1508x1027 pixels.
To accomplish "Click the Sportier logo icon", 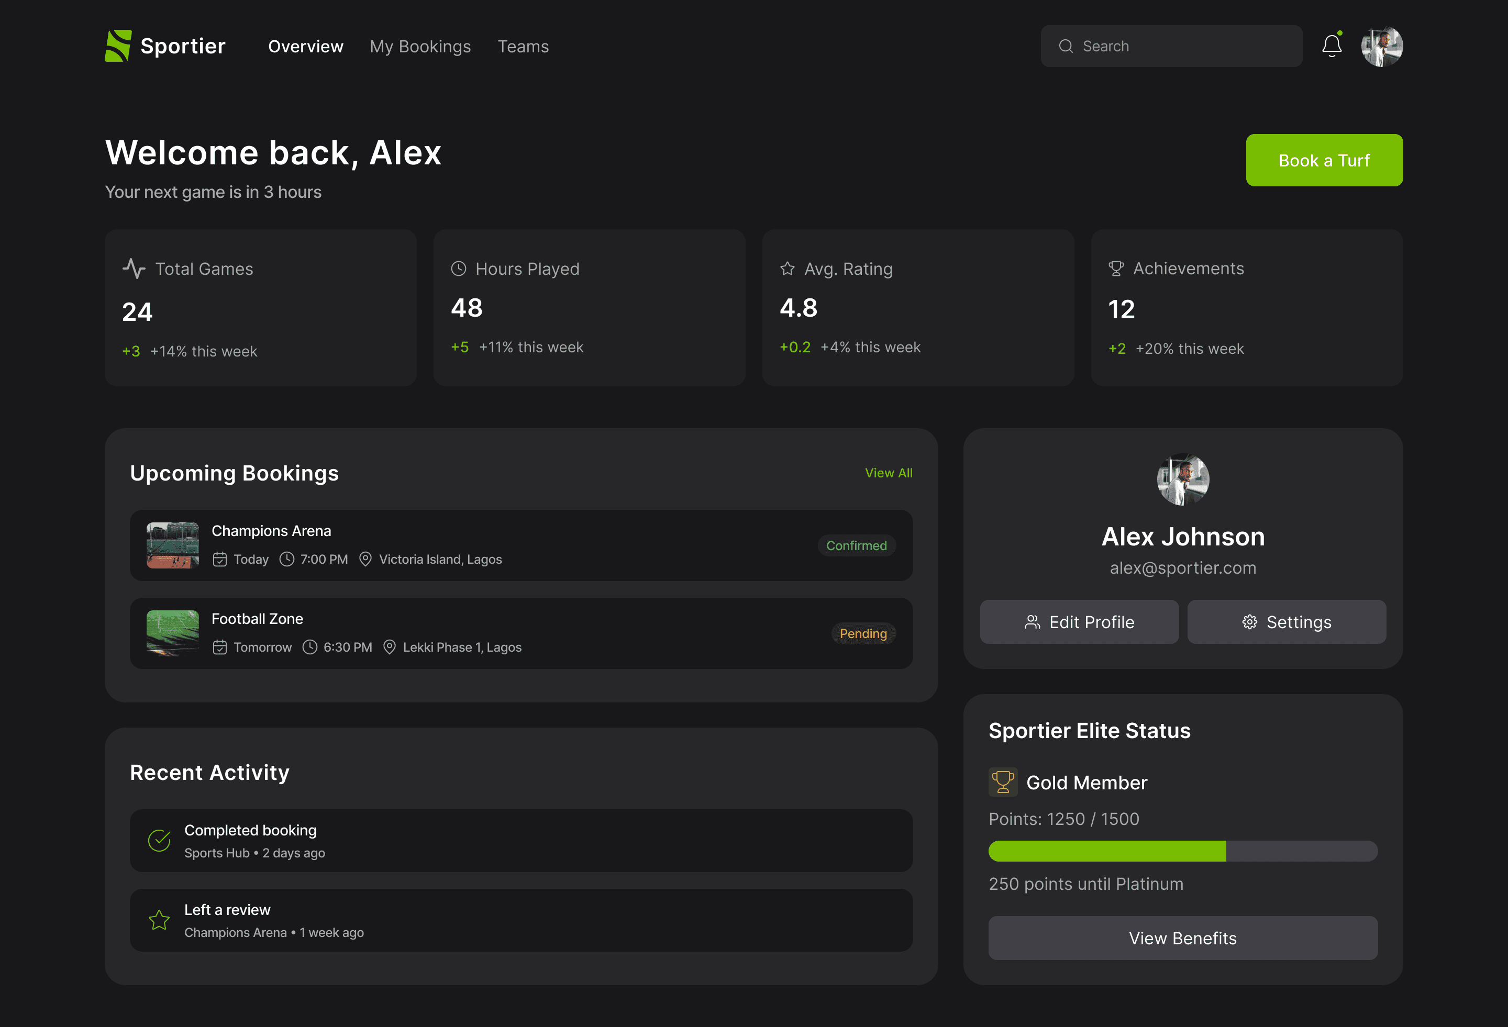I will click(x=118, y=46).
